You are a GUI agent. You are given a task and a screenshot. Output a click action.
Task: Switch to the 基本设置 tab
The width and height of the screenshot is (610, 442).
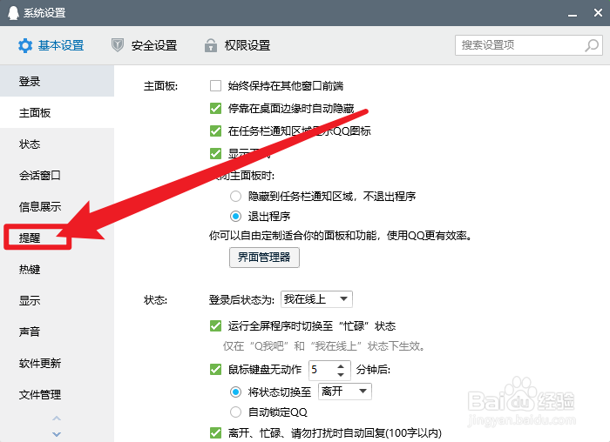pyautogui.click(x=51, y=46)
